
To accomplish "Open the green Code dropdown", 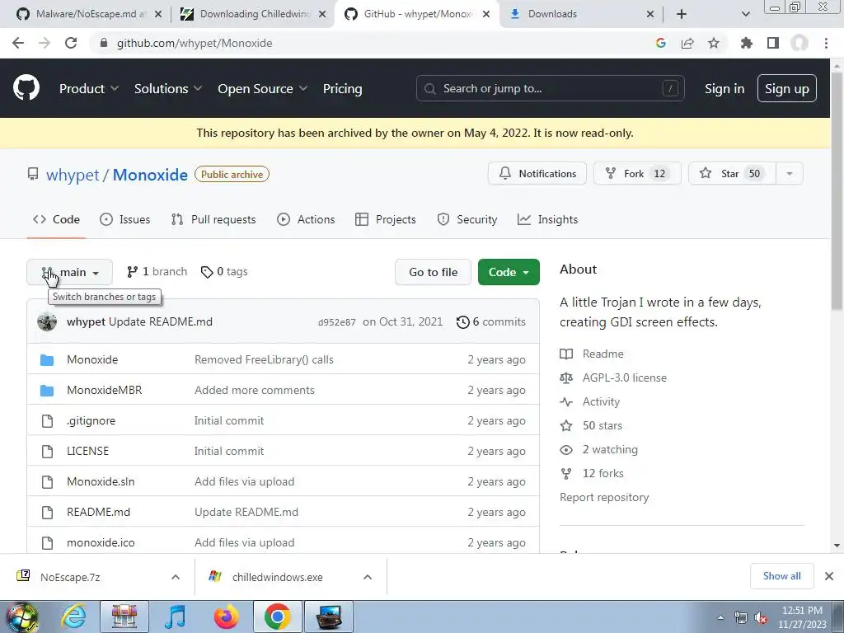I will pyautogui.click(x=509, y=272).
